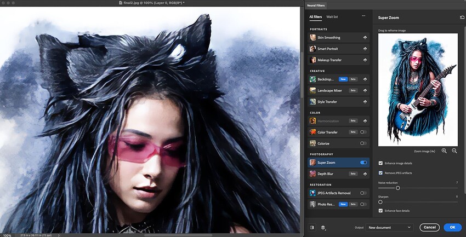
Task: Click the Makeup Transfer thumbnail icon
Action: coord(312,60)
